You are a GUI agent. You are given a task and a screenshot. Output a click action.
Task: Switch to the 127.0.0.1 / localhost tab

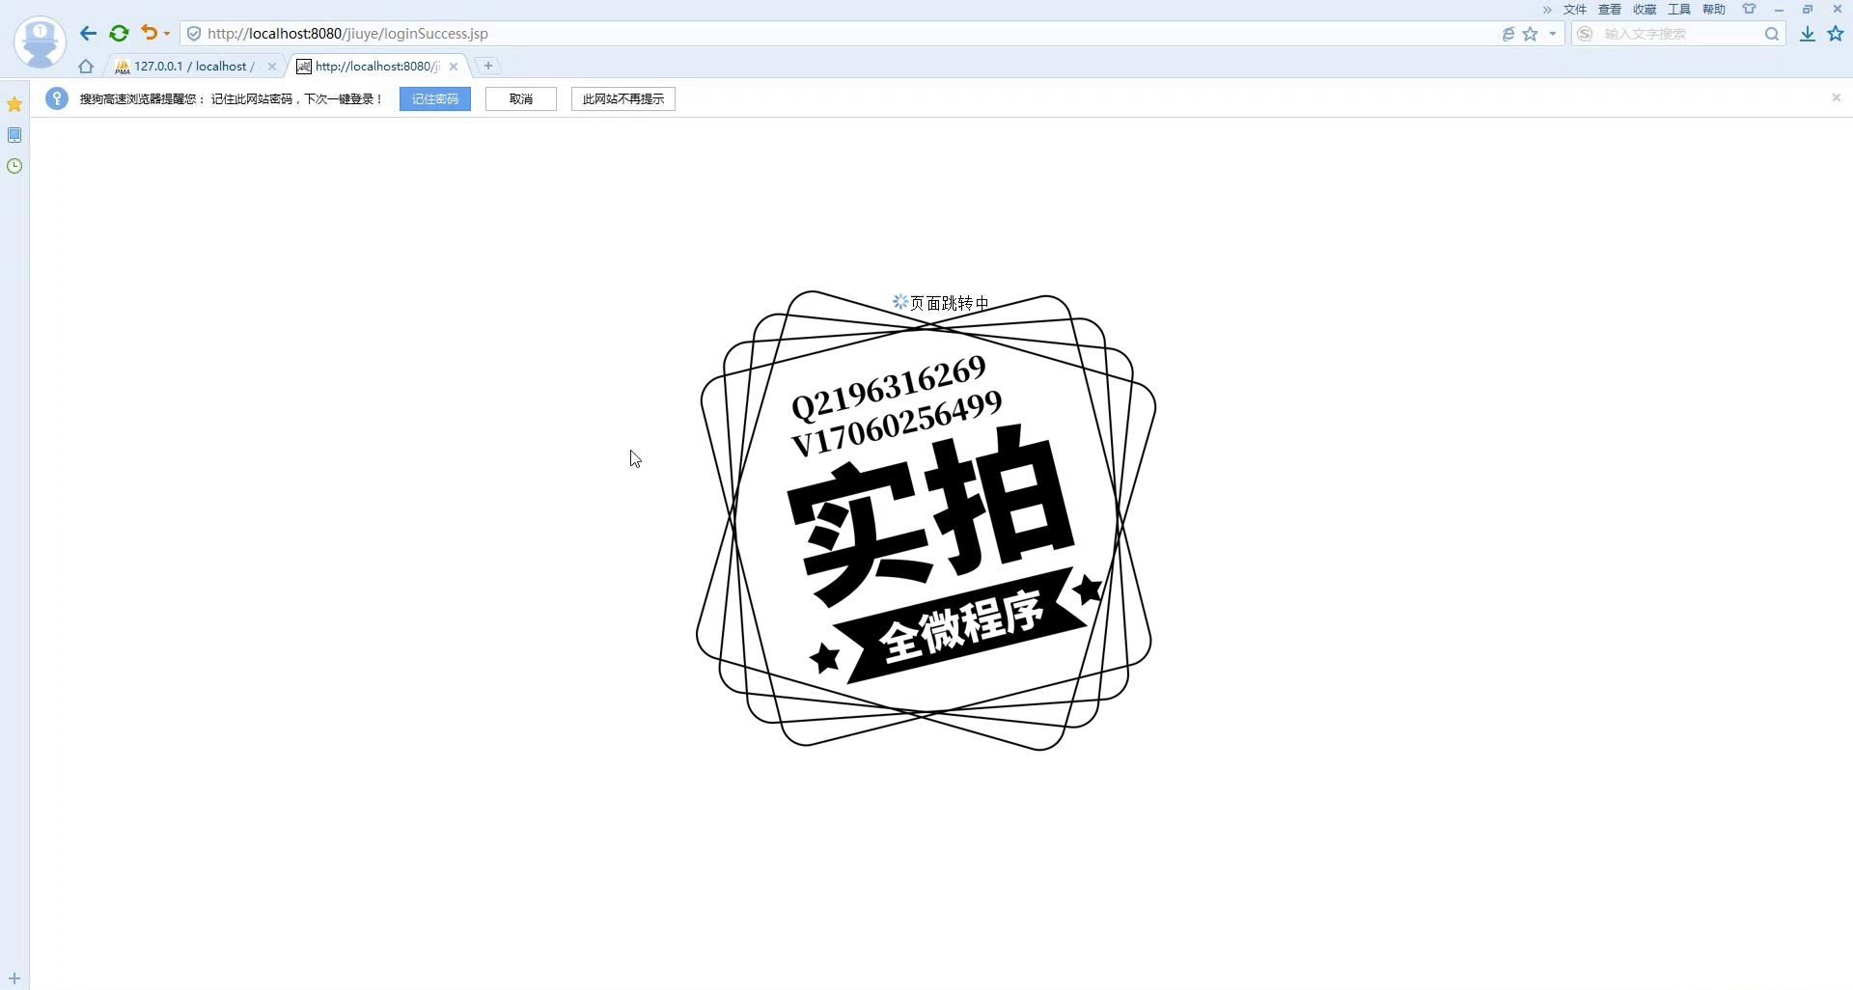coord(191,67)
